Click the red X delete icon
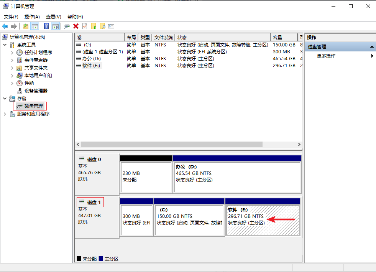This screenshot has height=272, width=376. (76, 26)
